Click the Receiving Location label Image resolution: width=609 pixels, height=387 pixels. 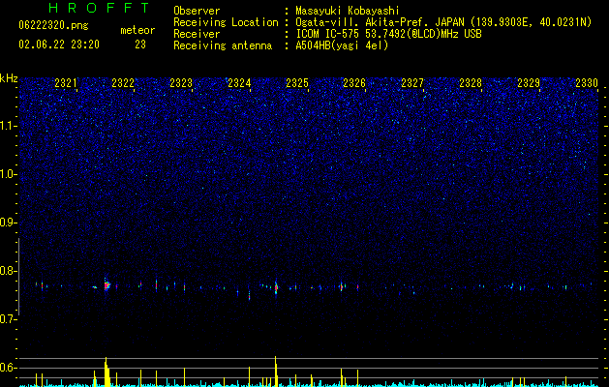(x=226, y=22)
